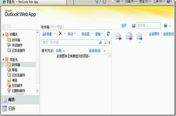Click the Find Someone (查找某人) input field
This screenshot has height=116, width=176.
click(x=149, y=26)
